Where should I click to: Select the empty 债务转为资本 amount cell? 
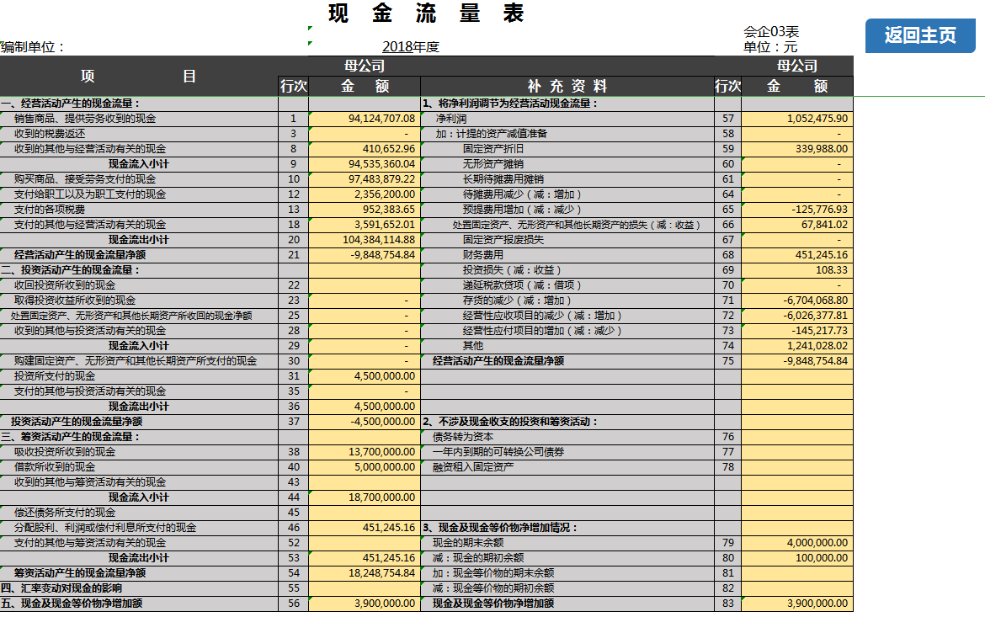(796, 437)
